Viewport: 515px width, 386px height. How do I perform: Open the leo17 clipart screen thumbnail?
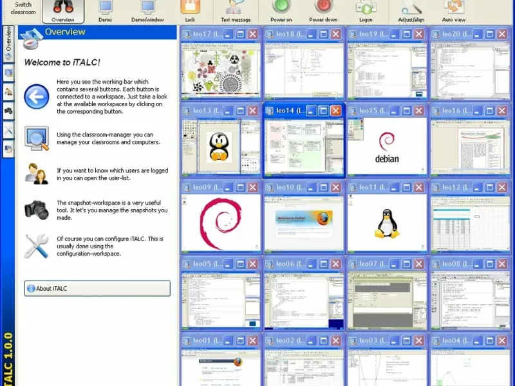tap(221, 70)
